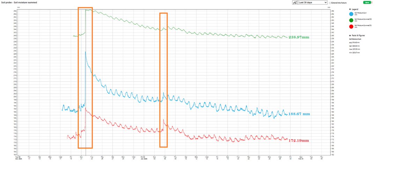The image size is (419, 182).
Task: Click the Fri 02 Jan 2026 axis label
Action: pos(144,158)
